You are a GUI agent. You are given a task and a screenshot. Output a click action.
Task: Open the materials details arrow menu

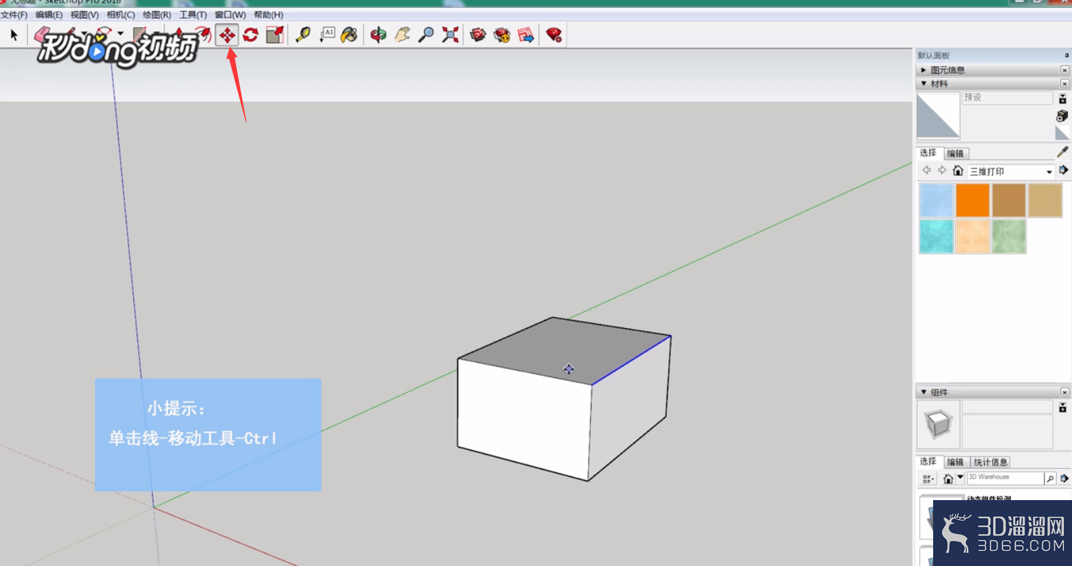[1064, 171]
